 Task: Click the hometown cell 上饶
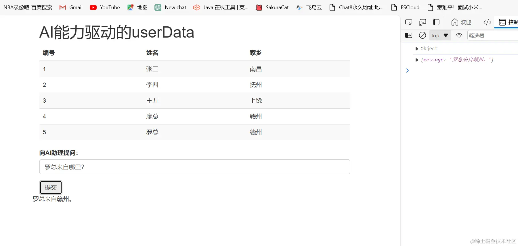click(x=256, y=101)
